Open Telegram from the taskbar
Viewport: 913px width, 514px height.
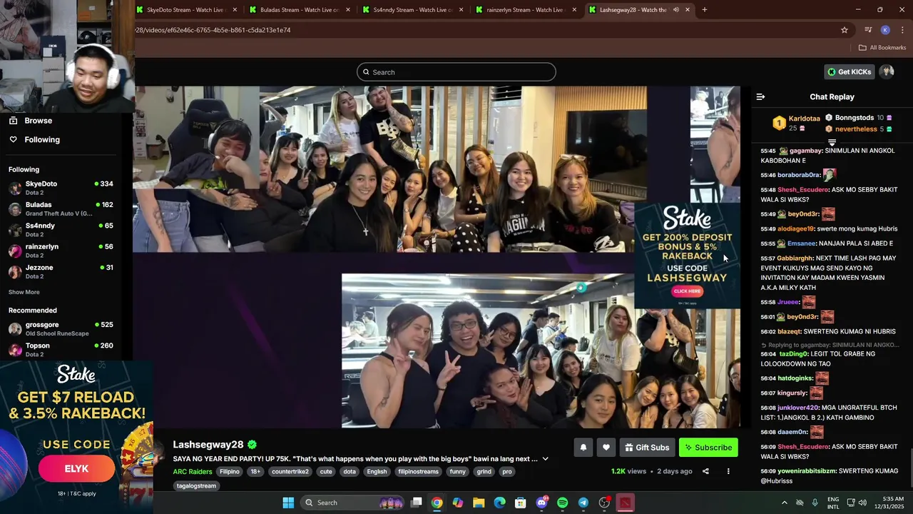(x=583, y=503)
